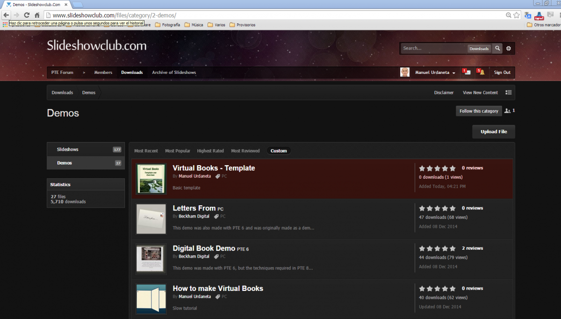Click the browser forward arrow

point(16,15)
